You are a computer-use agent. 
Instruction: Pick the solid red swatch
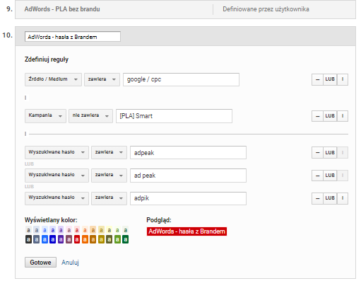(x=77, y=240)
